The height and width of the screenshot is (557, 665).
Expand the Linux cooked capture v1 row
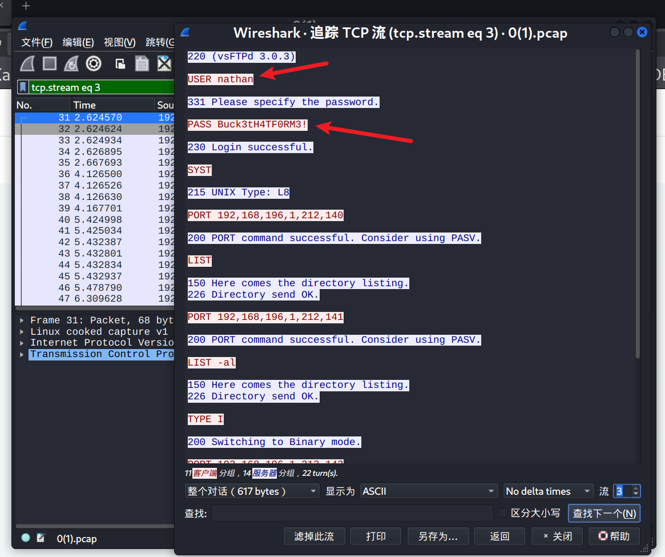tap(22, 331)
